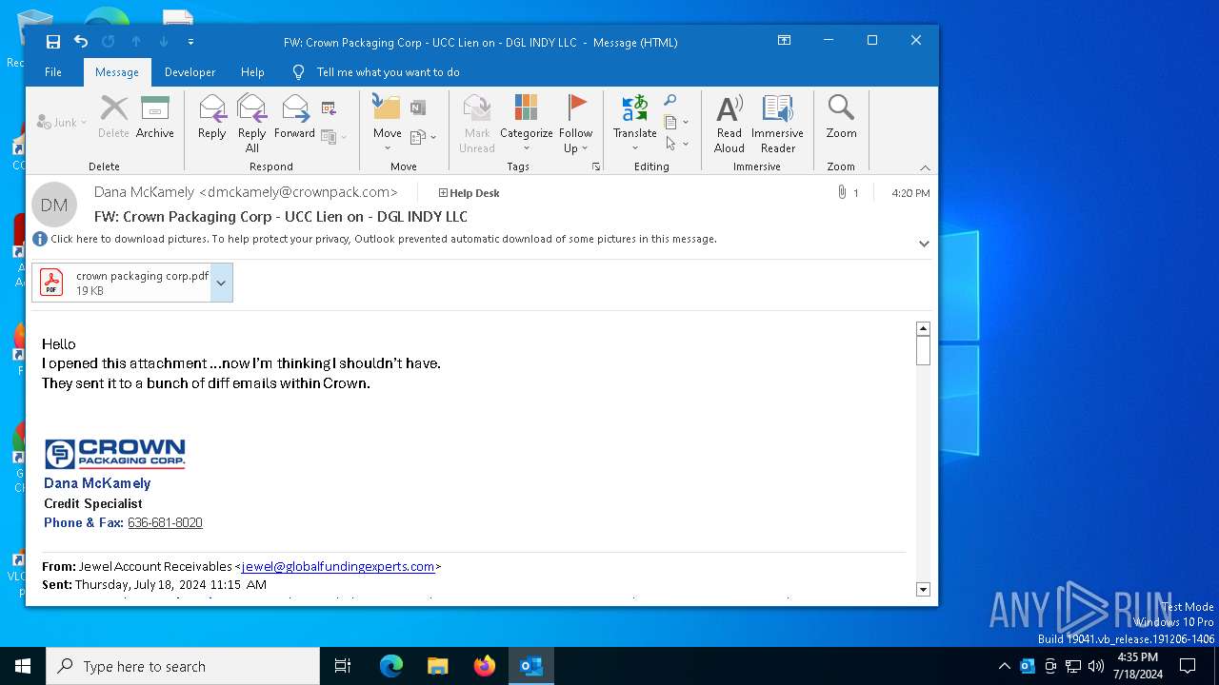1219x685 pixels.
Task: Click the message scrollbar down arrow
Action: tap(923, 590)
